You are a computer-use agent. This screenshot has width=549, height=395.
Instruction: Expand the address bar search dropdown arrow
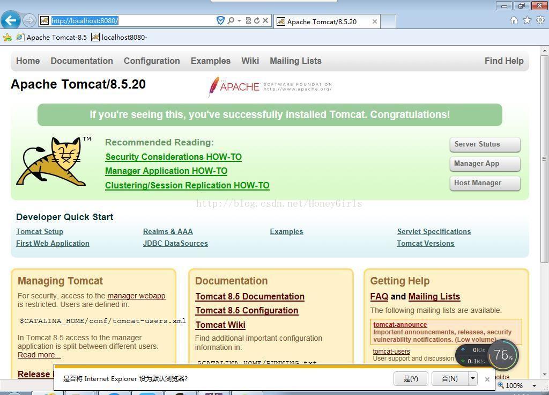click(239, 21)
